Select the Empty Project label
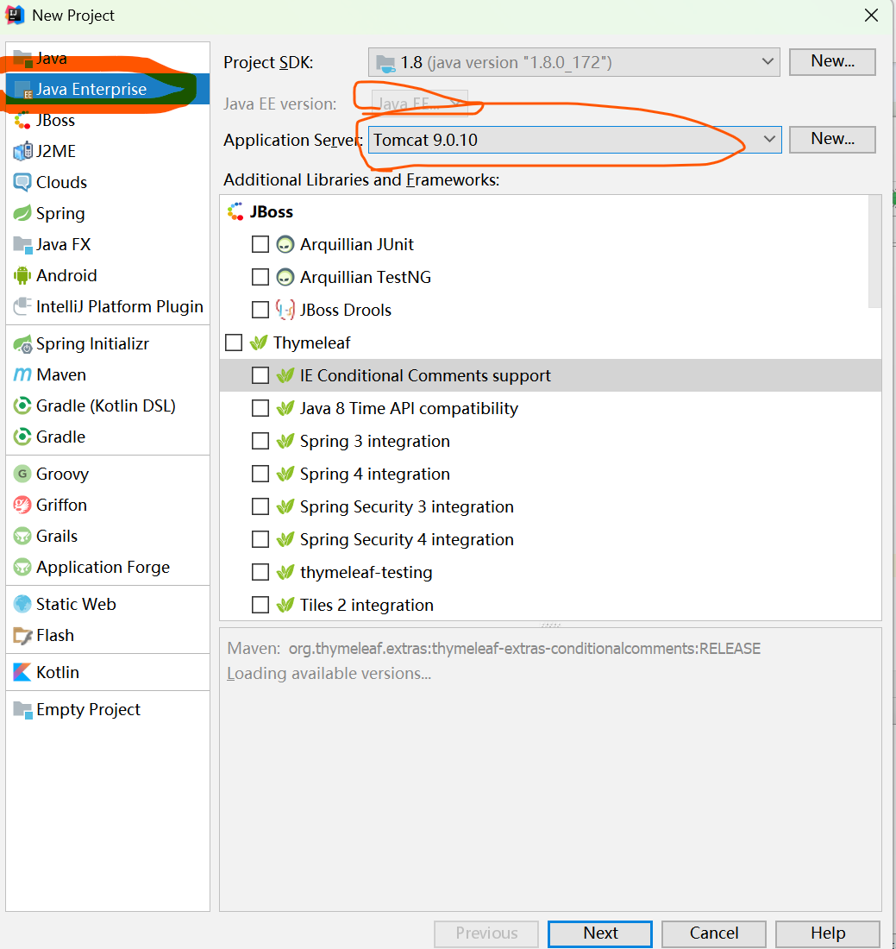 tap(88, 709)
